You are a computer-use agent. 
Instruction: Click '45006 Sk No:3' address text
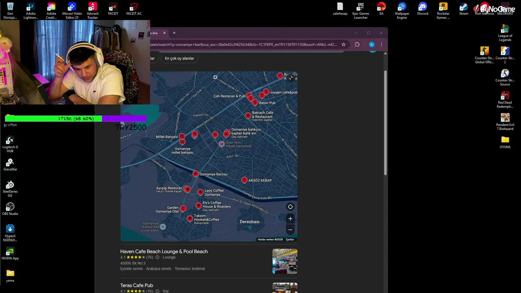point(133,263)
